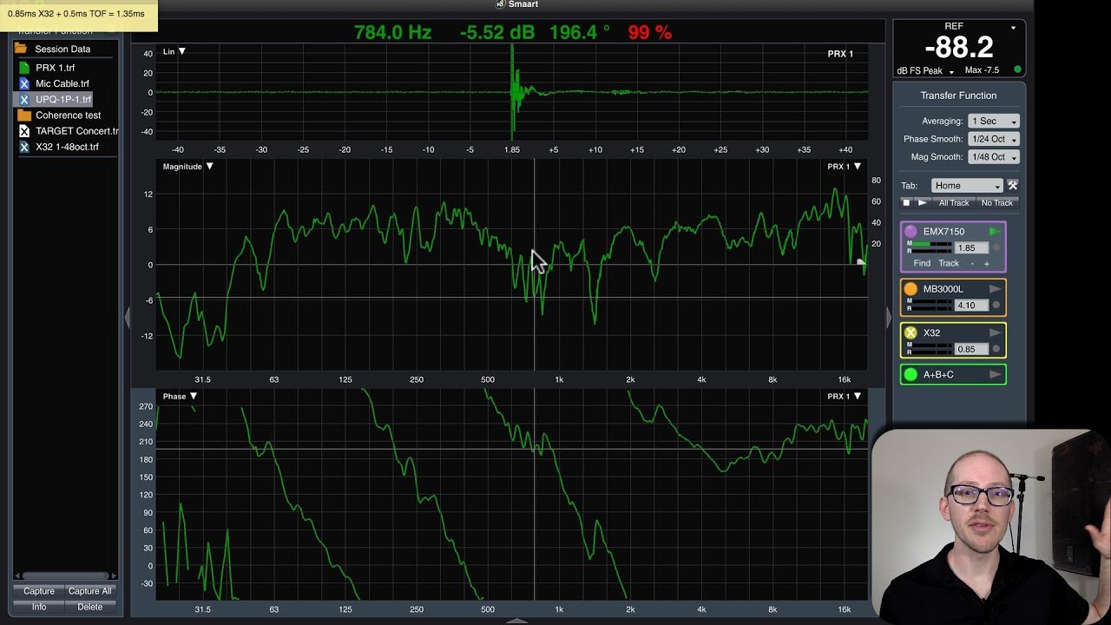Select the UPQ-1P-1.trf file name
Image resolution: width=1111 pixels, height=625 pixels.
point(63,100)
